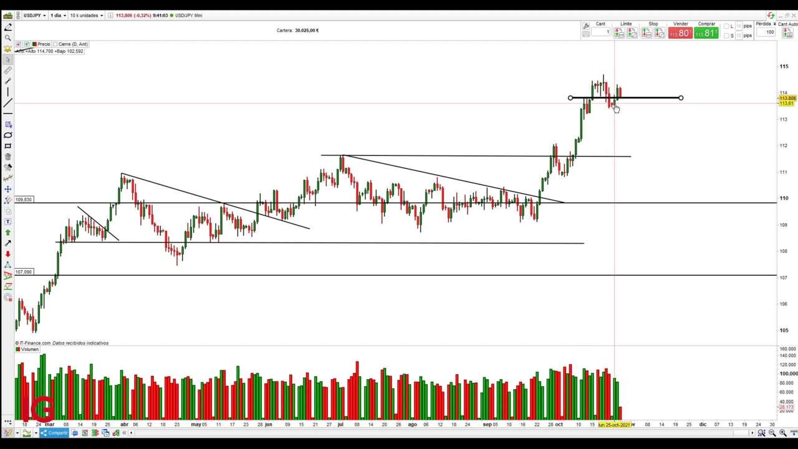Click the chart style icon in bottom toolbar
This screenshot has width=798, height=449.
pos(26,432)
